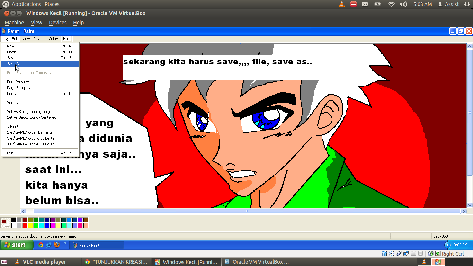473x266 pixels.
Task: Click volume speaker indicator in top panel
Action: (x=403, y=4)
